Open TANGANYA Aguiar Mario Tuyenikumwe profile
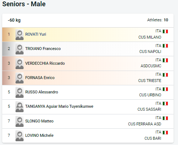Viewport: 178px width, 146px height. point(59,106)
